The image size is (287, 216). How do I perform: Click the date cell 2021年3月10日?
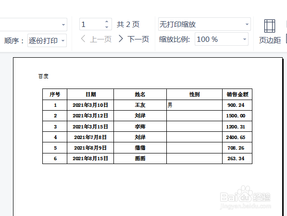(x=90, y=105)
